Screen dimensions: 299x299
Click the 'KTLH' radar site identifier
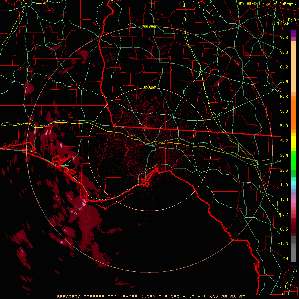[x=195, y=297]
